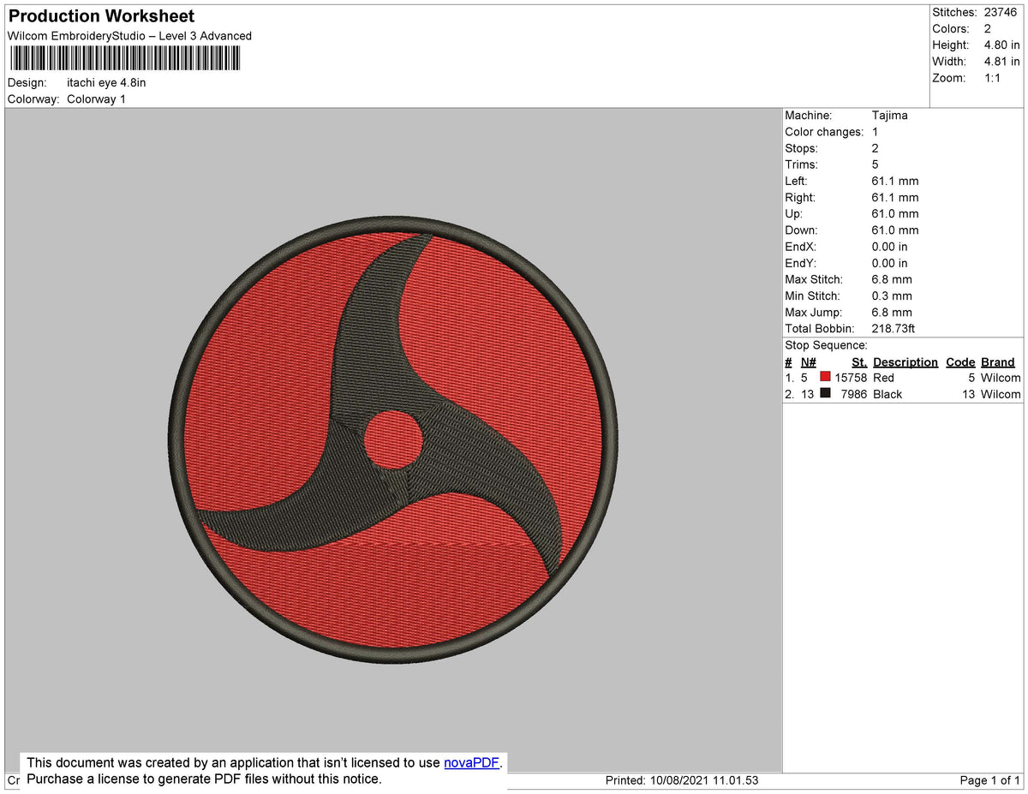Click the Zoom 1:1 value
This screenshot has height=794, width=1028.
(x=995, y=77)
